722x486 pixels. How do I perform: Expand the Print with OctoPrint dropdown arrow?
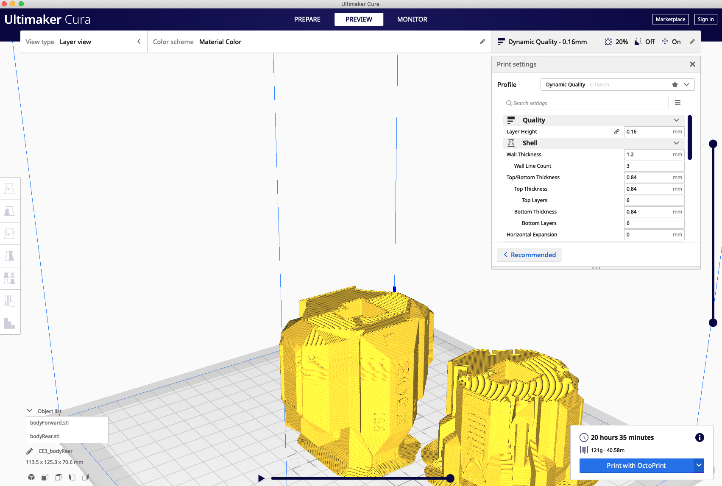tap(698, 465)
